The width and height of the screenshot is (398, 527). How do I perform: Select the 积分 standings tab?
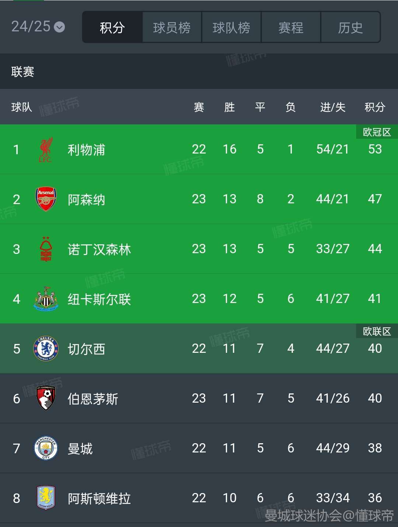(x=112, y=27)
